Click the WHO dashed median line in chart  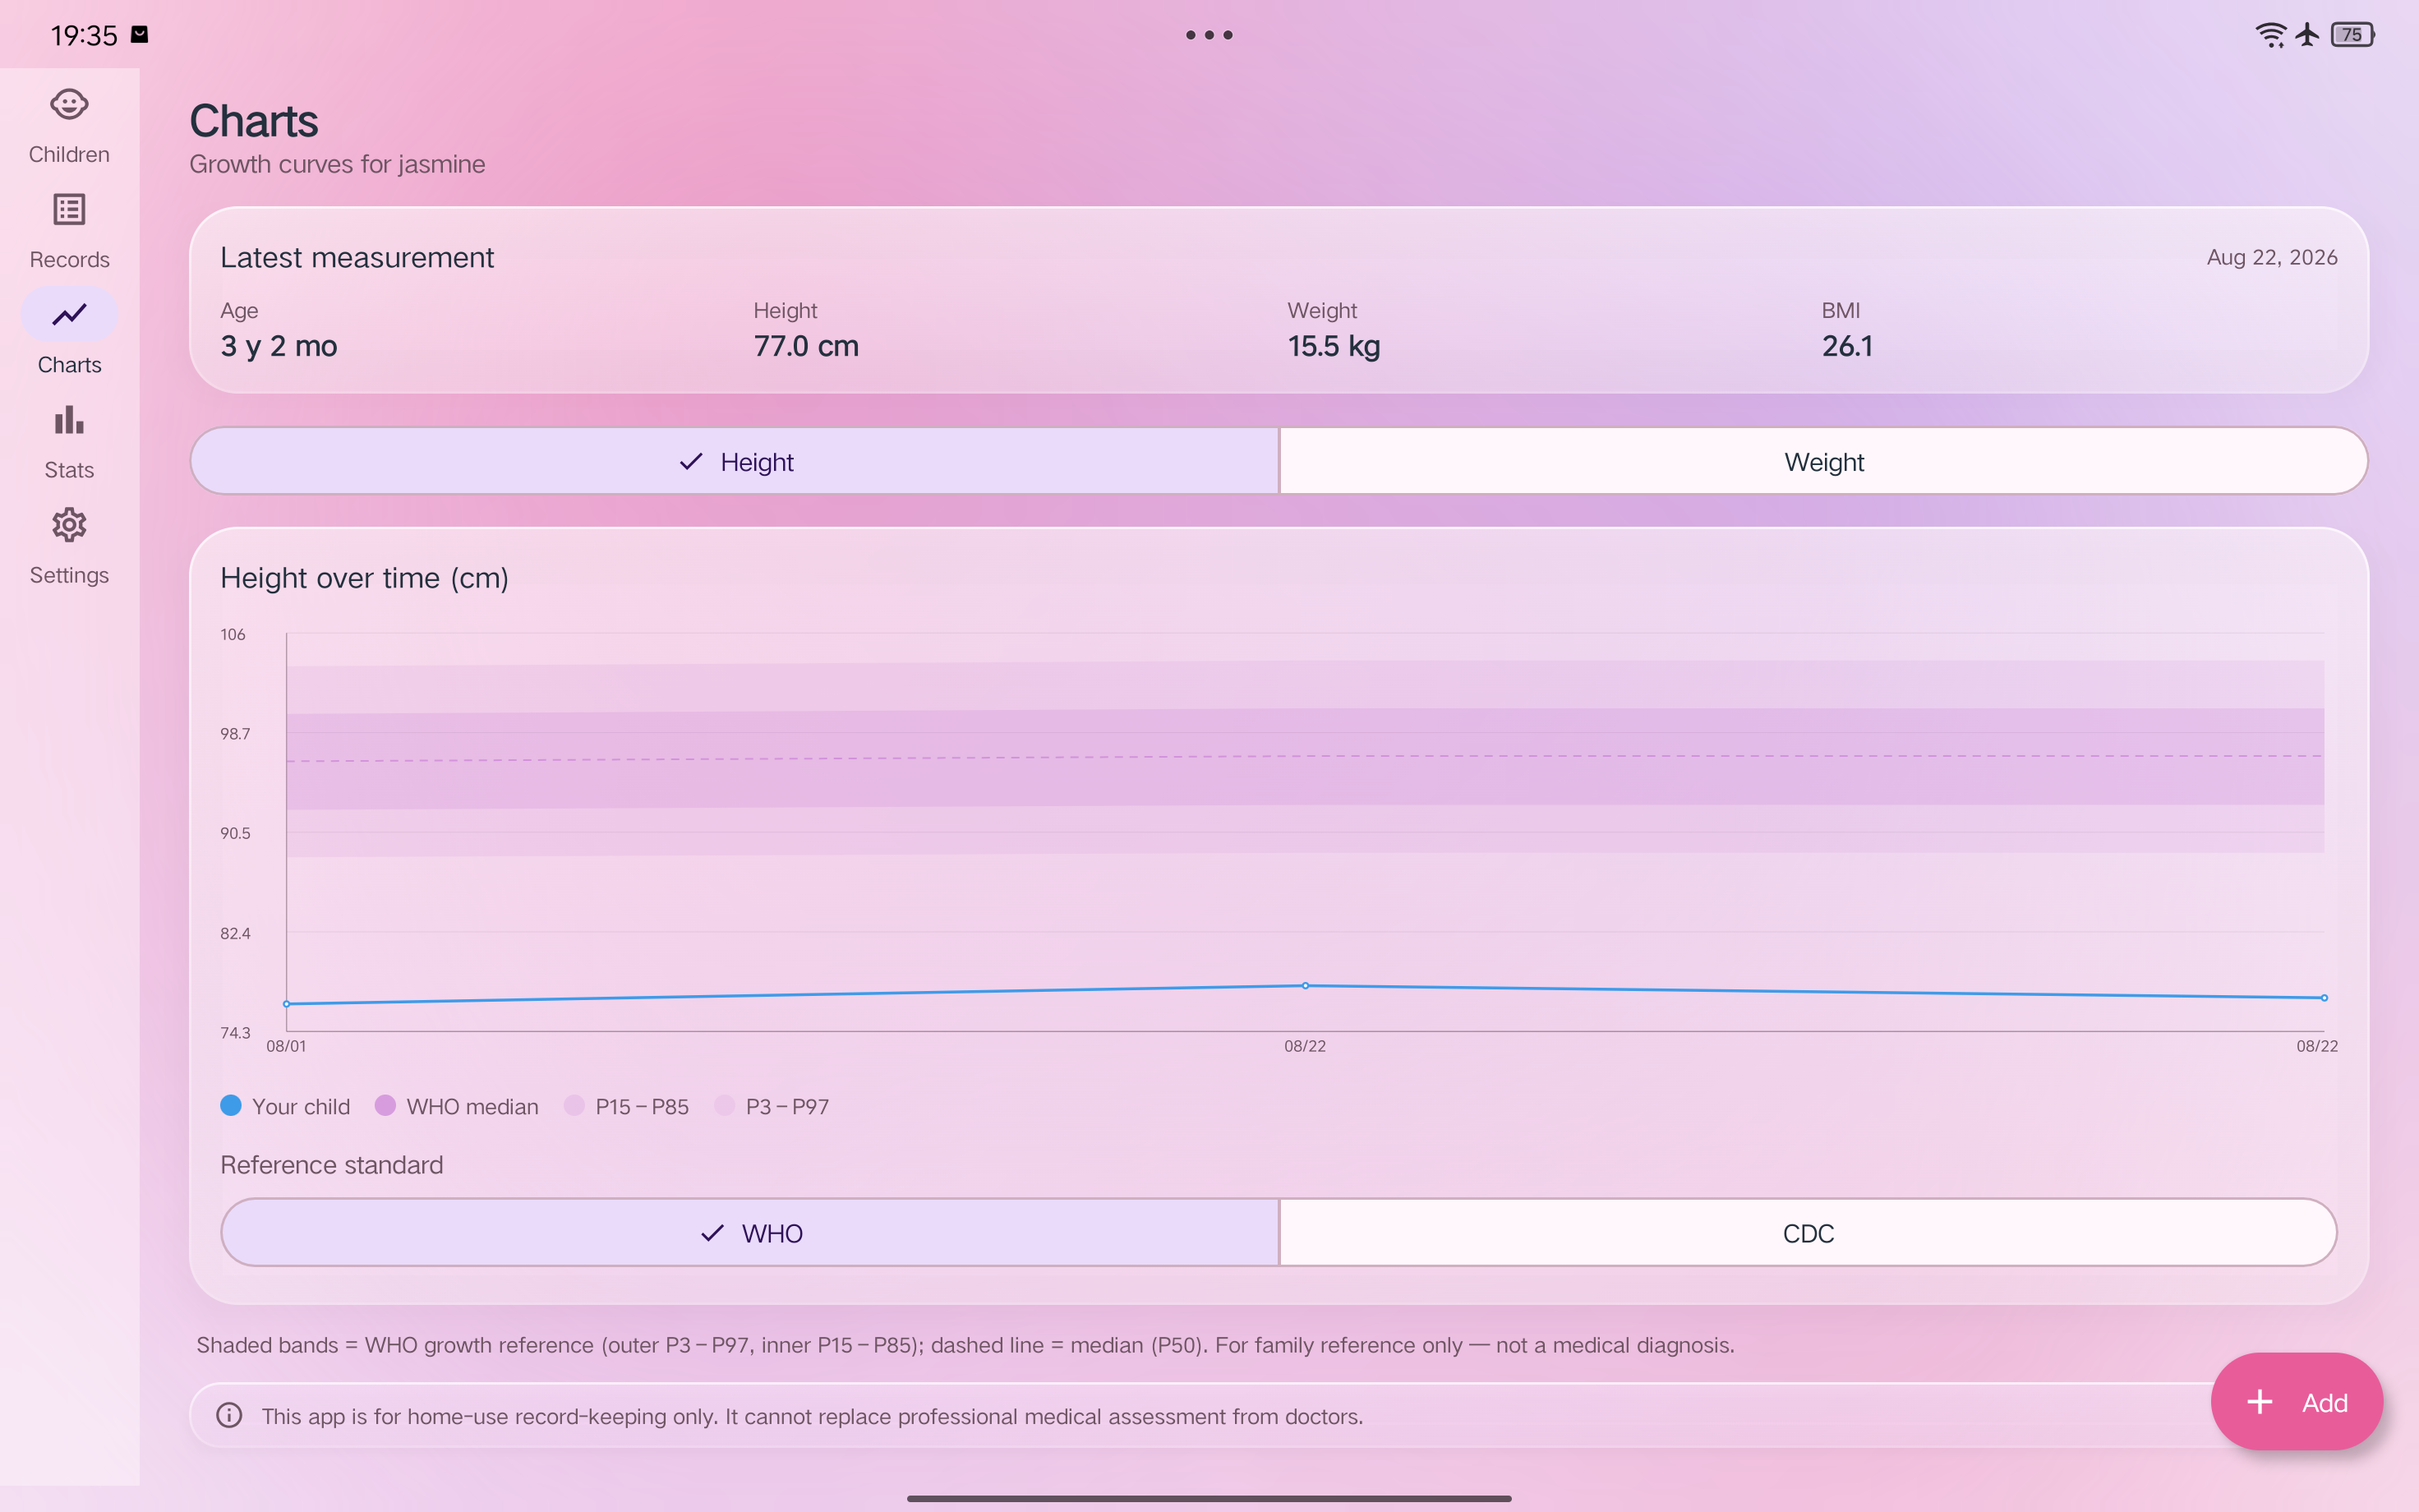click(x=1306, y=757)
